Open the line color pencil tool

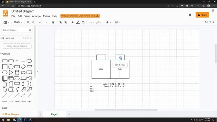point(78,22)
